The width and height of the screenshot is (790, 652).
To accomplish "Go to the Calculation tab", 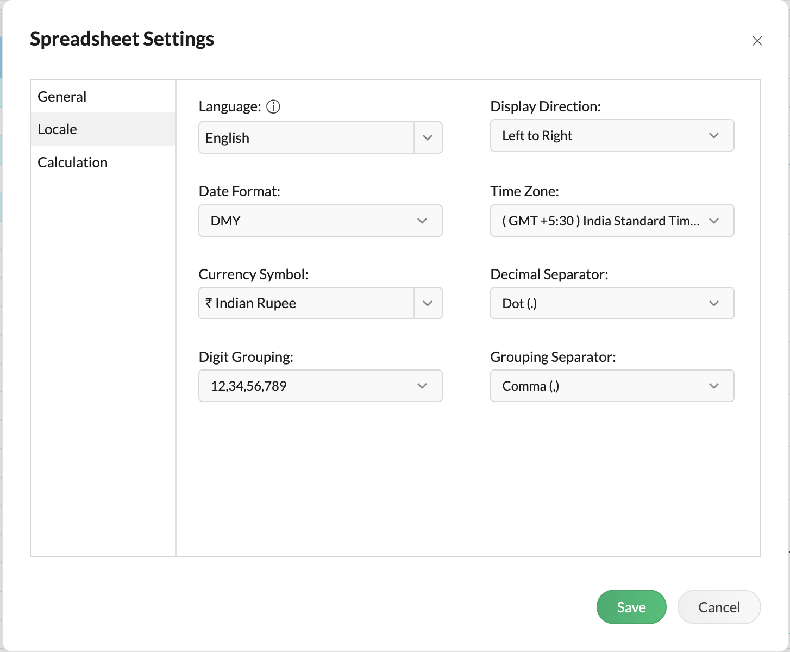I will coord(73,162).
